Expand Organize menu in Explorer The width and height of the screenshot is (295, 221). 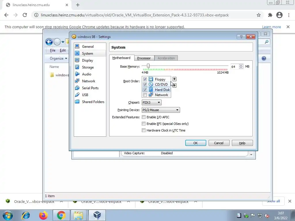tap(58, 58)
